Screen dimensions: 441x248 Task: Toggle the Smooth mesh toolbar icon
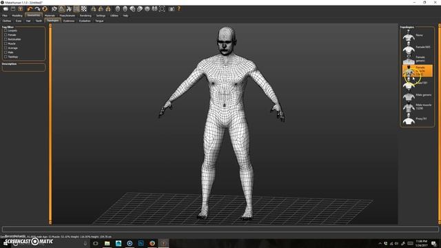click(x=54, y=9)
